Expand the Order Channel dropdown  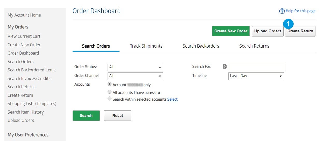[x=135, y=76]
